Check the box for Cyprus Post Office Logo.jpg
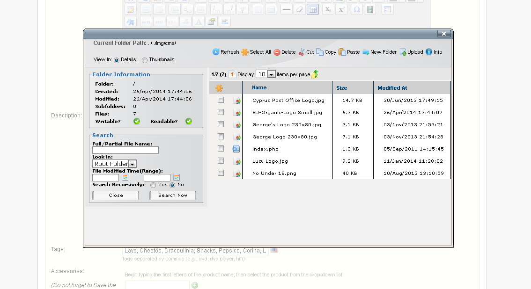This screenshot has height=289, width=531. point(221,100)
